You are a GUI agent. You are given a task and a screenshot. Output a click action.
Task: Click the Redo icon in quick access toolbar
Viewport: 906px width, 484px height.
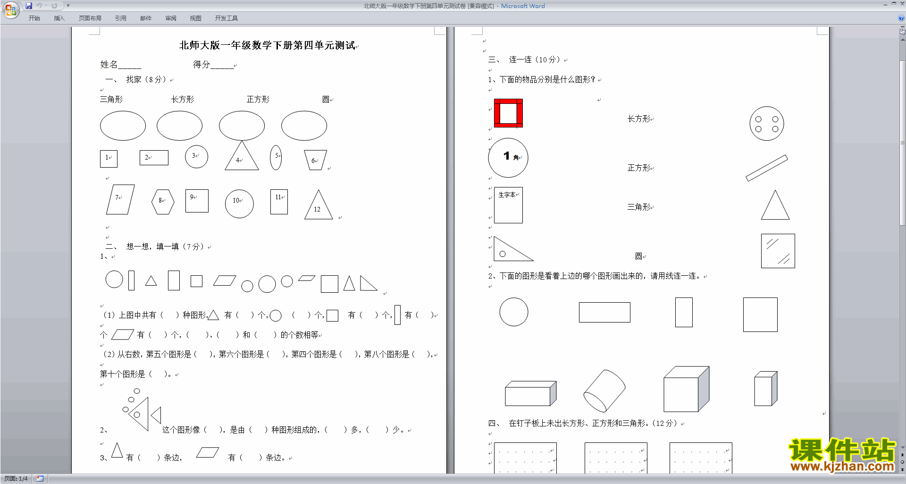click(x=54, y=6)
